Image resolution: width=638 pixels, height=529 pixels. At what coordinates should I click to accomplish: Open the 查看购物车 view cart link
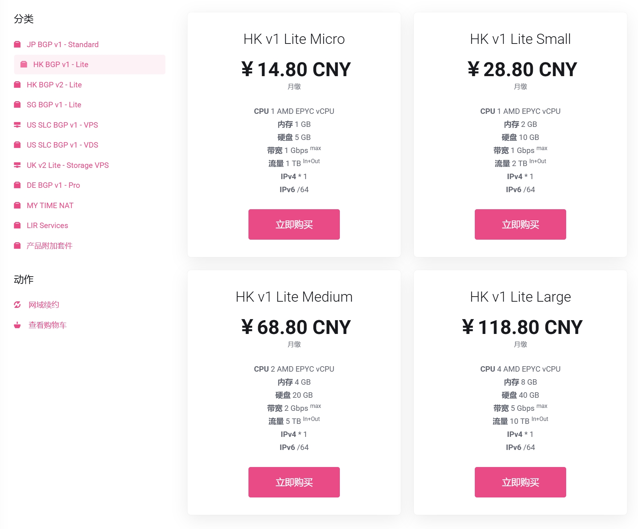pyautogui.click(x=48, y=325)
